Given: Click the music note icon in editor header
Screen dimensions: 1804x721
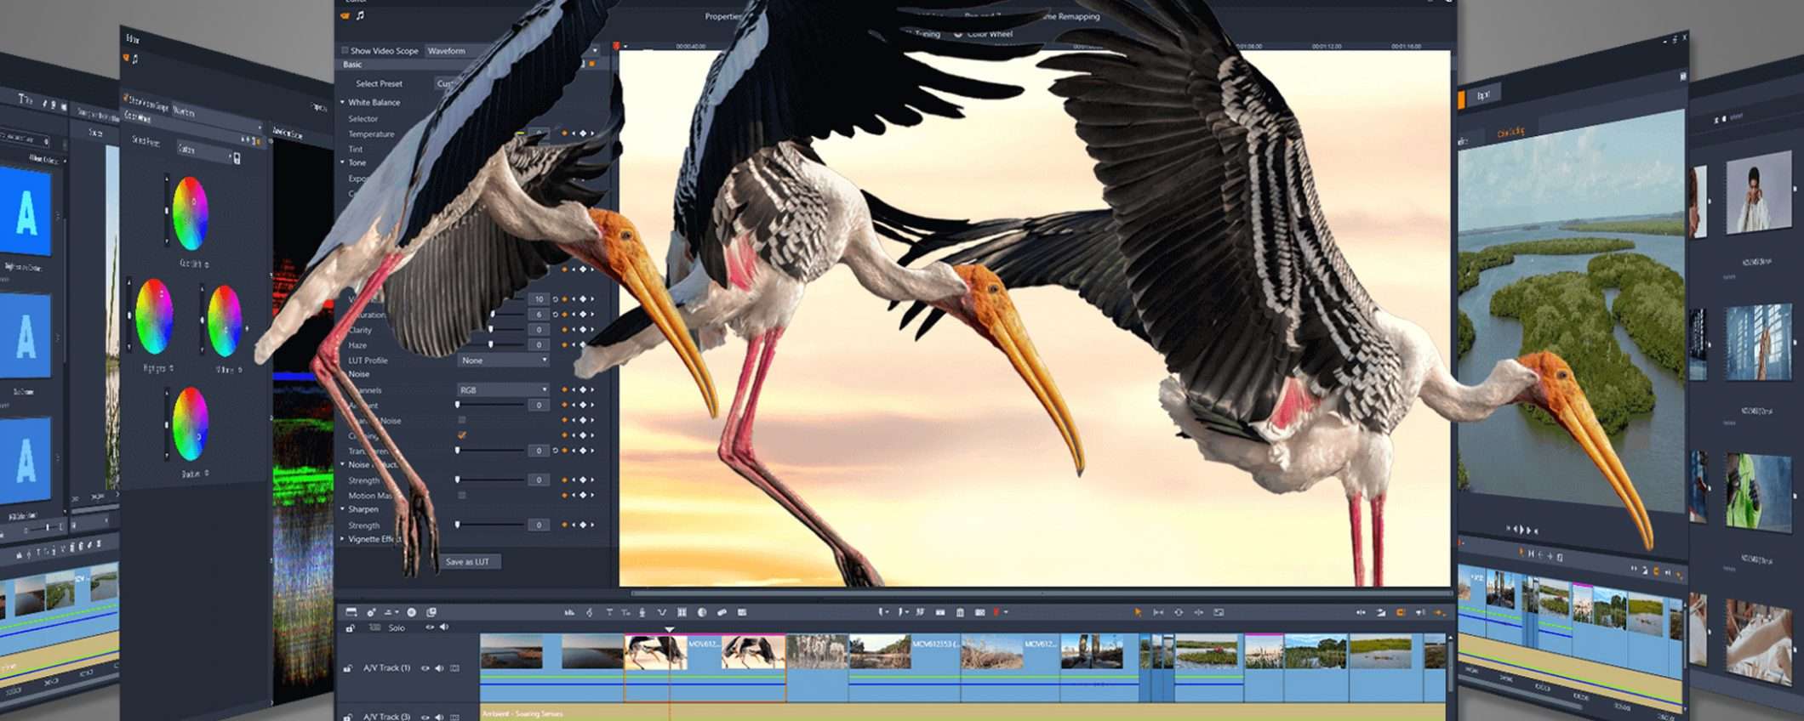Looking at the screenshot, I should [360, 15].
